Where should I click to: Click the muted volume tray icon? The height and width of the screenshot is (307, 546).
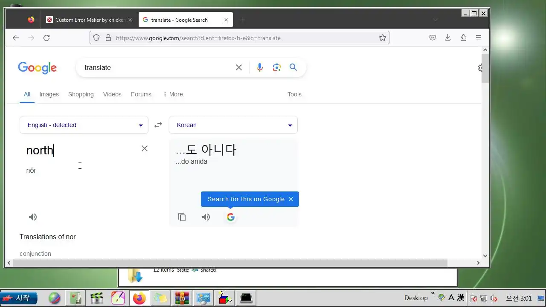pos(494,298)
